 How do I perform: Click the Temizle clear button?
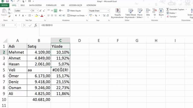(172, 16)
